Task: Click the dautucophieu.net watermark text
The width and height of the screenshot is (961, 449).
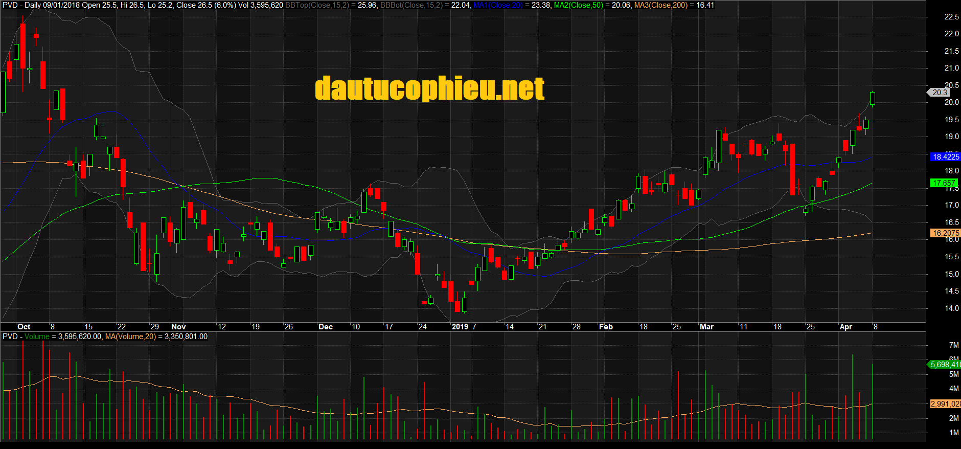Action: click(x=429, y=88)
